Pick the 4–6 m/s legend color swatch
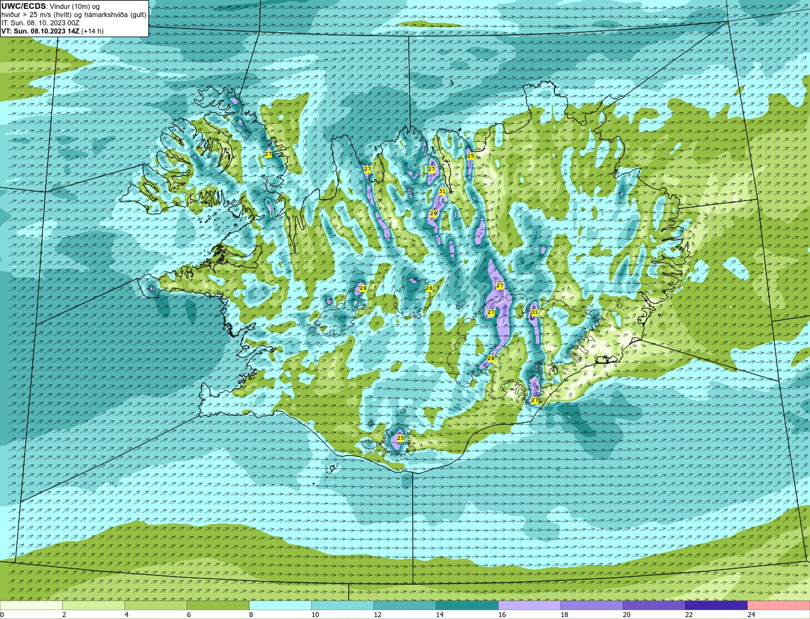This screenshot has height=619, width=810. click(156, 605)
